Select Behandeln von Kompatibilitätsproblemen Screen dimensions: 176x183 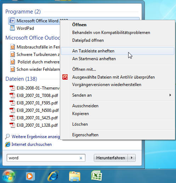pyautogui.click(x=111, y=33)
